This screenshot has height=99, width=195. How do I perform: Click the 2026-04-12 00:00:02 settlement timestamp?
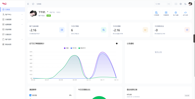point(133,97)
